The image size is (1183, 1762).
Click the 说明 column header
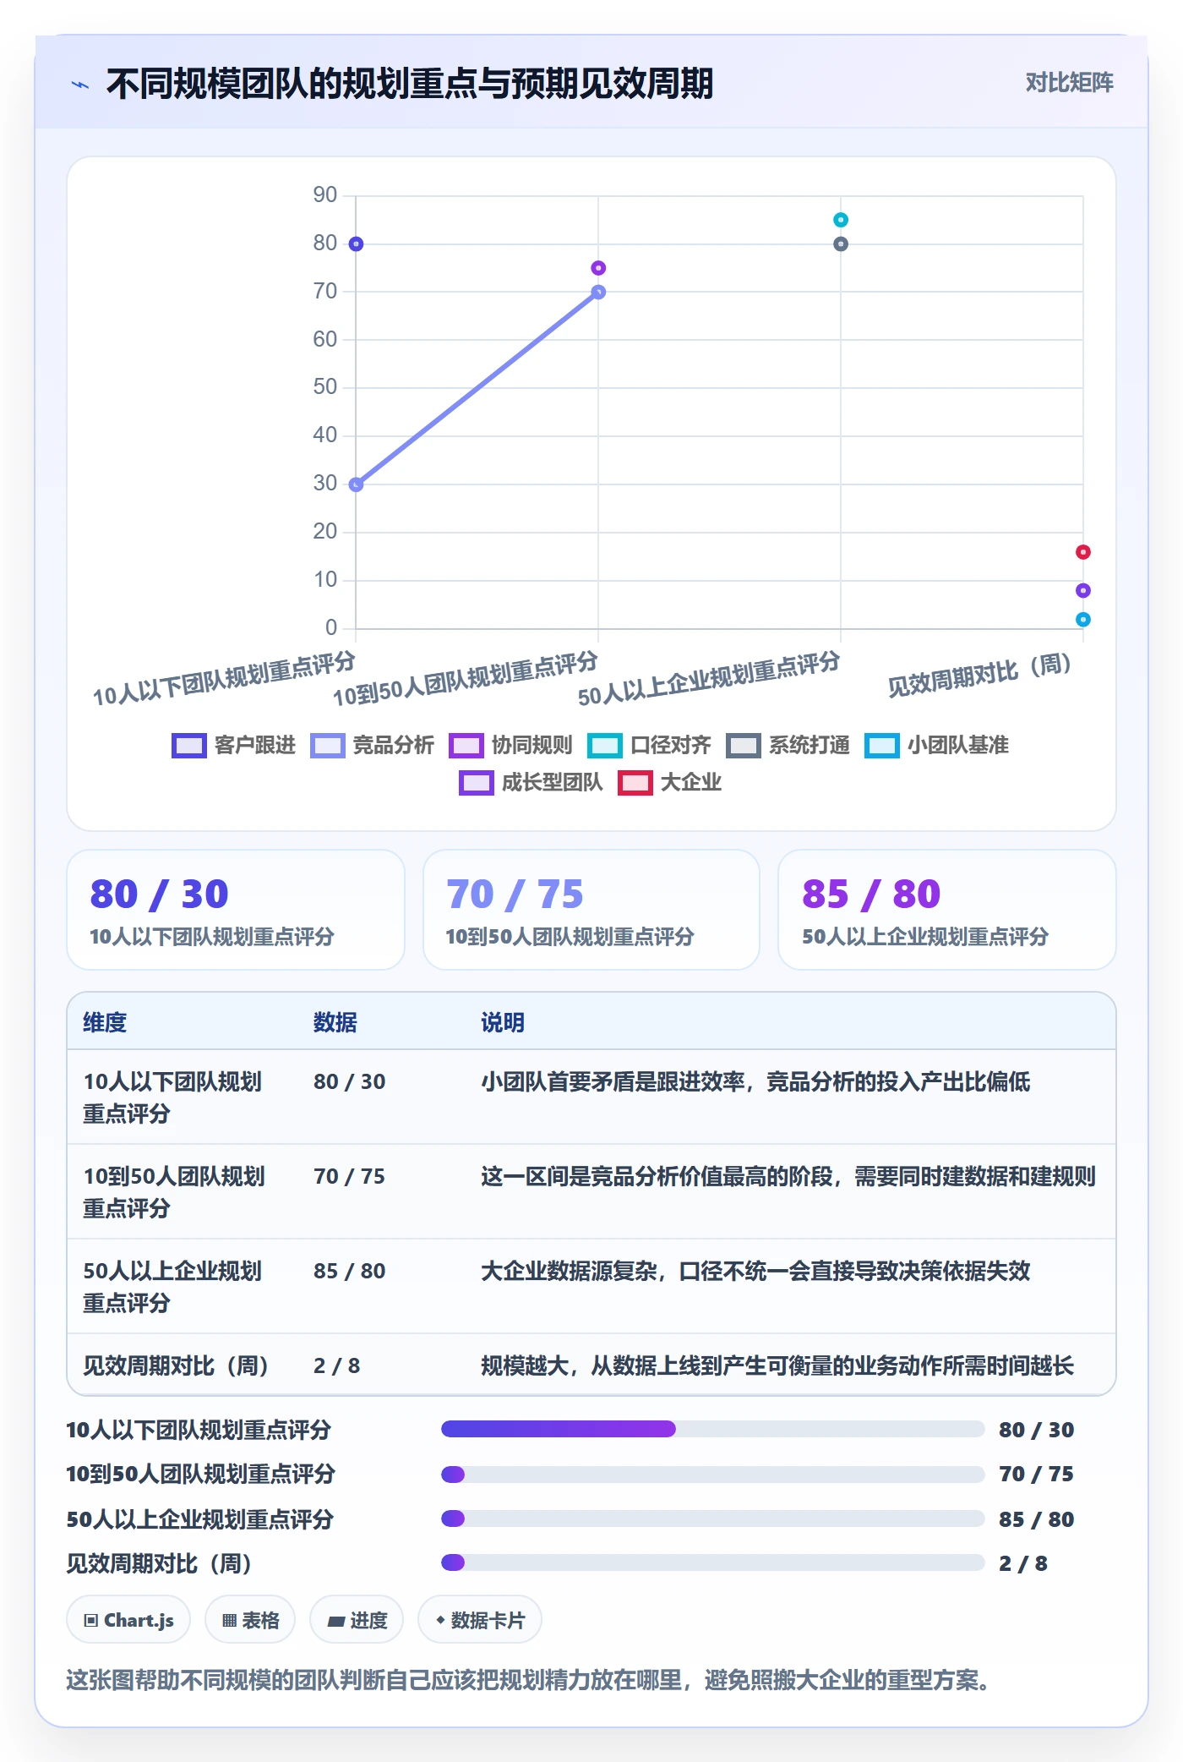(503, 1022)
